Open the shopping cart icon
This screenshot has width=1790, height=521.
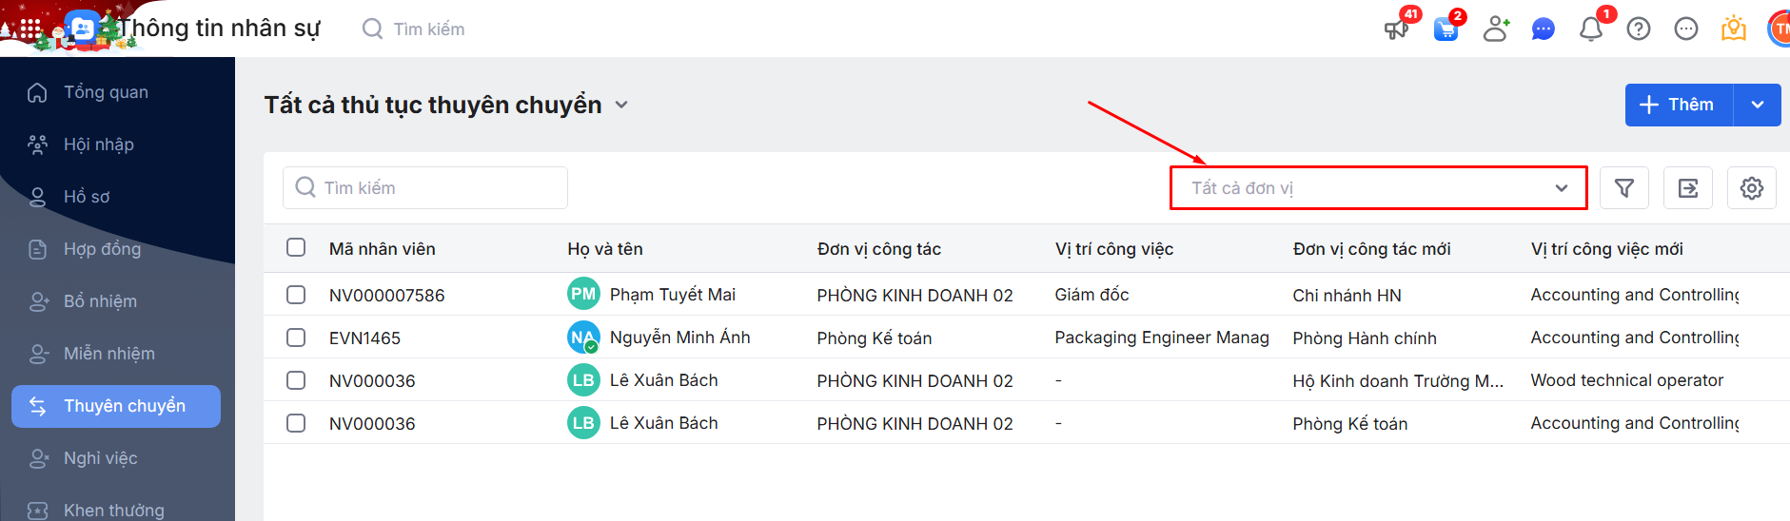[x=1446, y=29]
